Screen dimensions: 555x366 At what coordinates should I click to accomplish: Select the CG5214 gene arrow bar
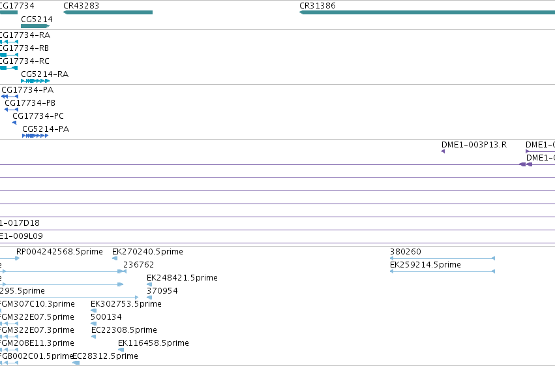(35, 26)
